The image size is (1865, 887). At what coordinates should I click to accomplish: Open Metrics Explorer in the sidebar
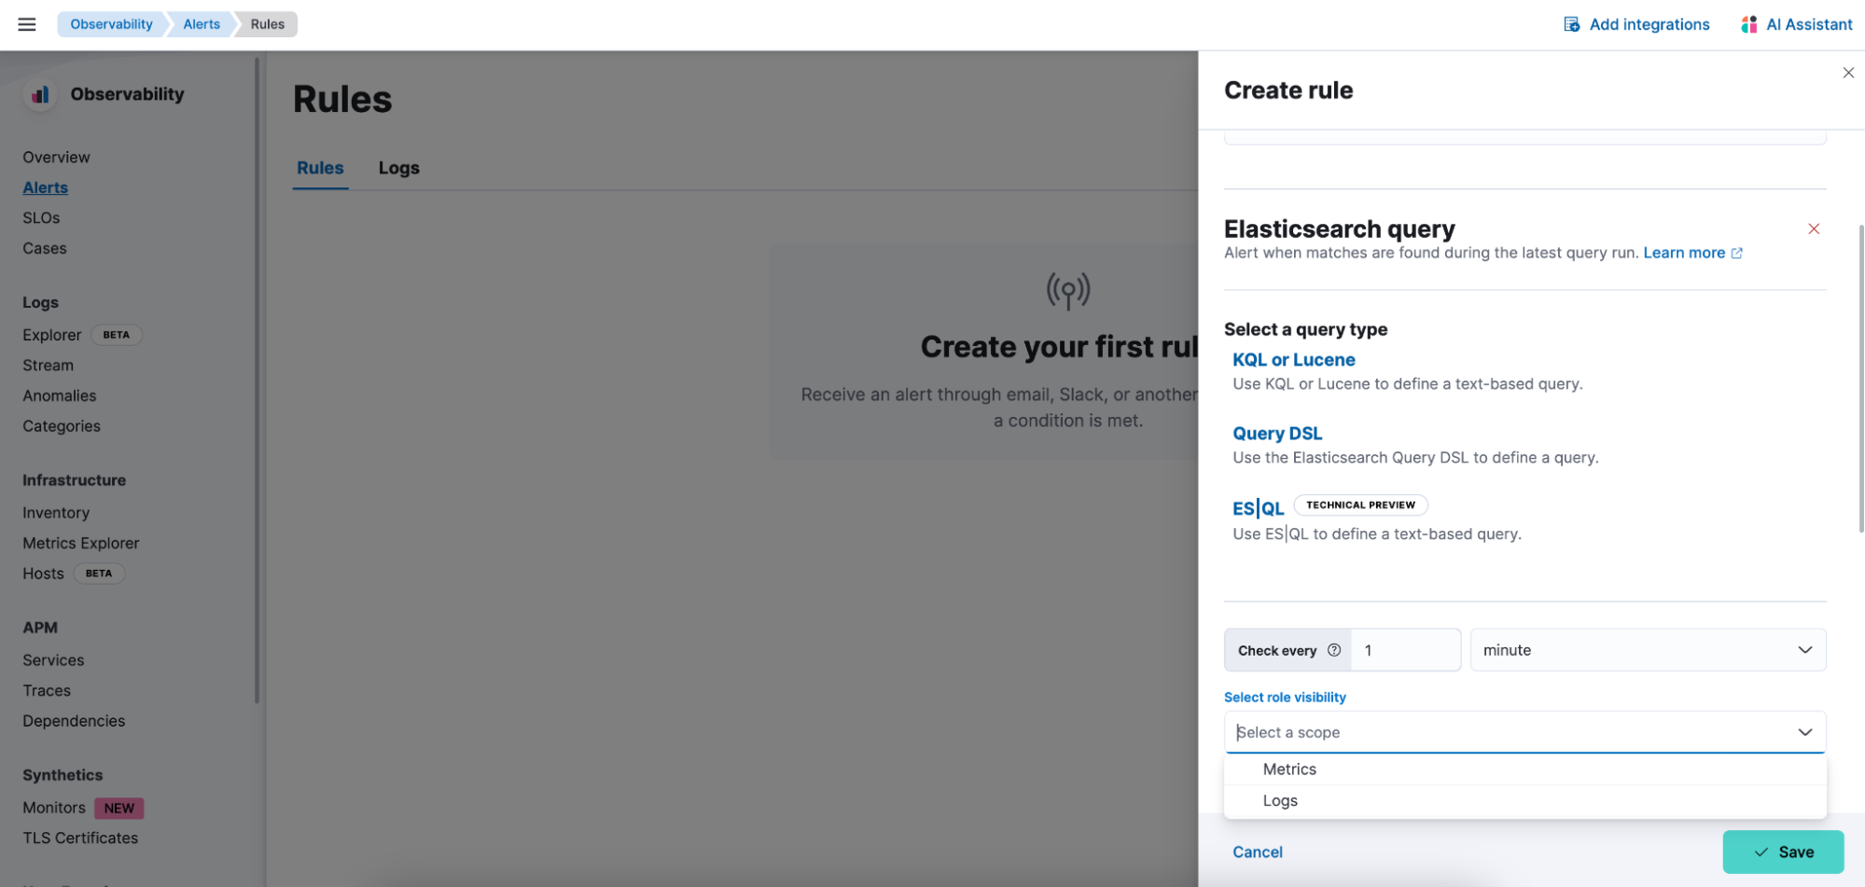80,542
